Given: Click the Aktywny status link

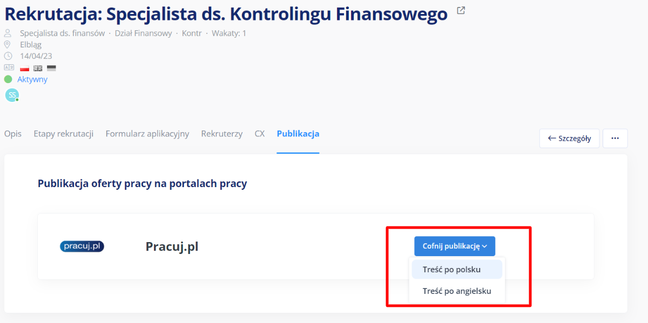Looking at the screenshot, I should pos(32,79).
